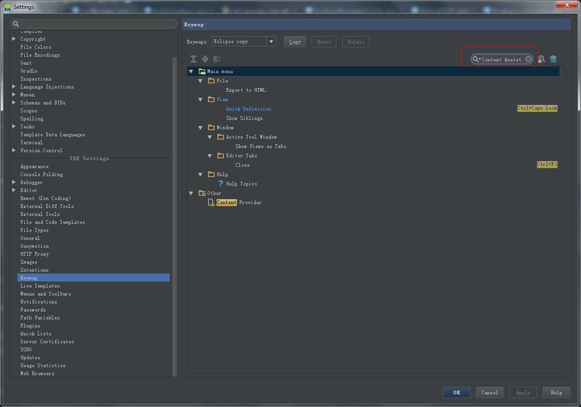
Task: Expand the Debugger settings node
Action: pos(14,182)
